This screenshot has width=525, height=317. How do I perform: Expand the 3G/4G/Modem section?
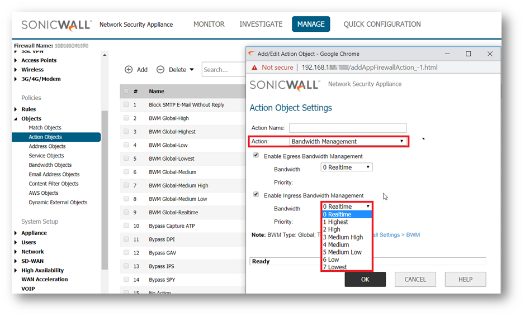coord(16,79)
